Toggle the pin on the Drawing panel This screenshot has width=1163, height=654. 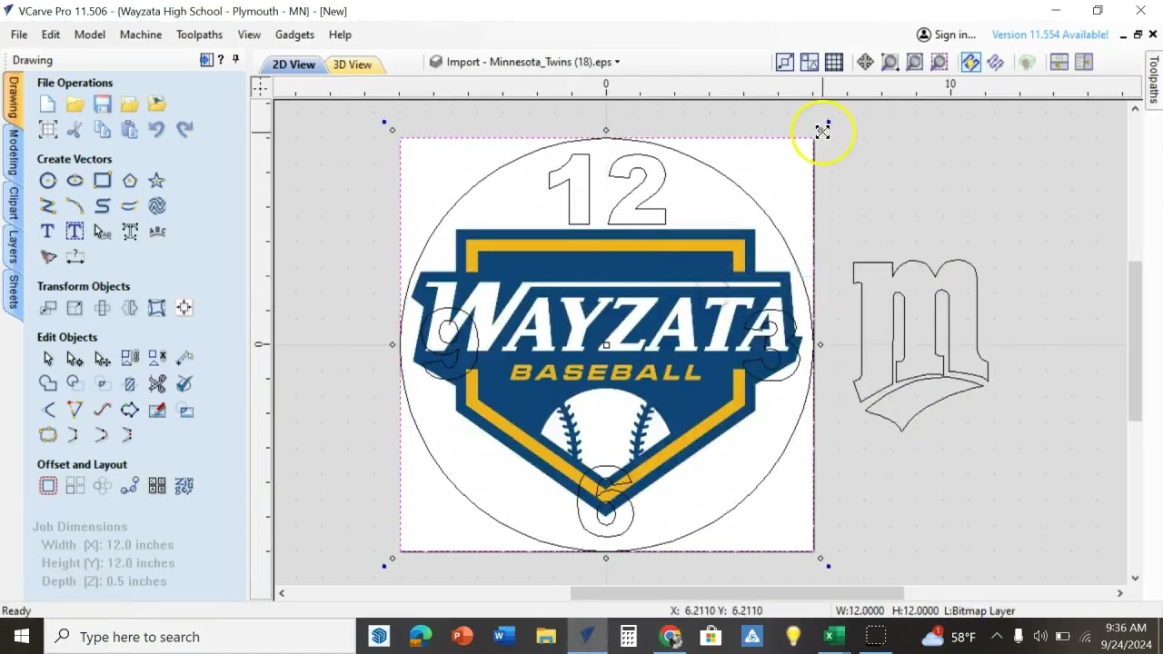(236, 60)
